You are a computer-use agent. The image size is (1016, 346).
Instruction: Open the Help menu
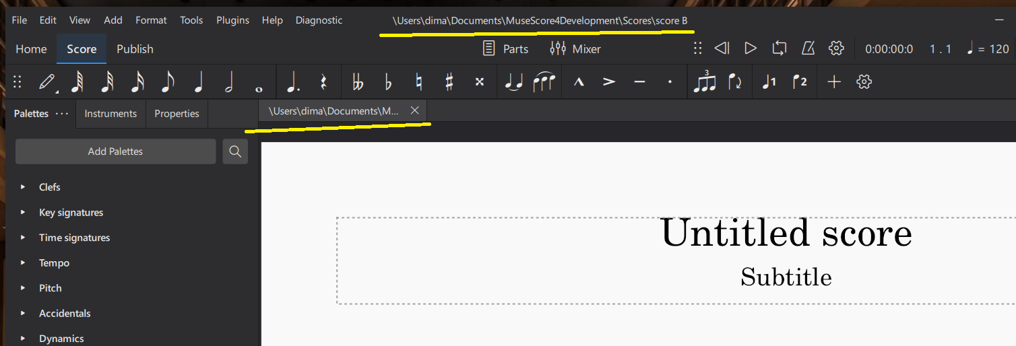[272, 20]
